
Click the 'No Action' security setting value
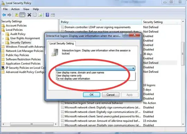150,103
